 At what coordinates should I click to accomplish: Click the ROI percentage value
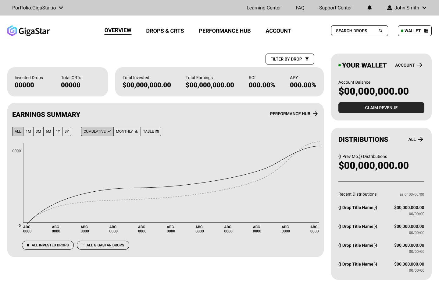click(x=262, y=85)
